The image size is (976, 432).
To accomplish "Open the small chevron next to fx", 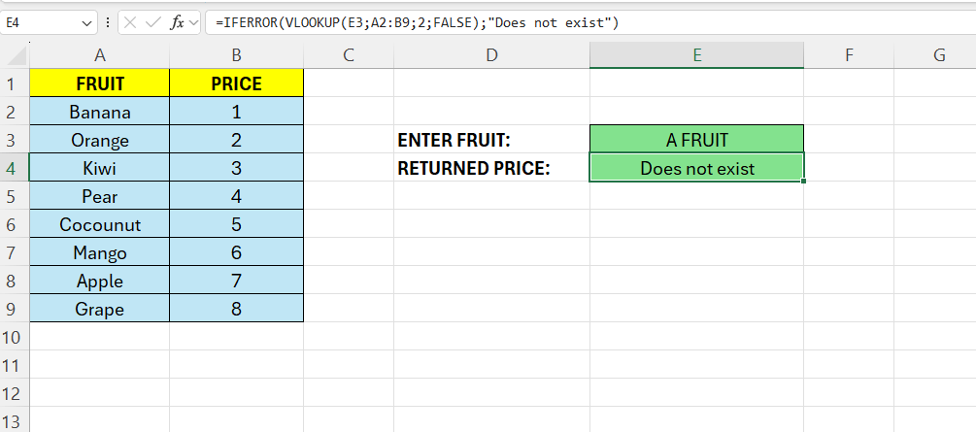I will tap(194, 22).
